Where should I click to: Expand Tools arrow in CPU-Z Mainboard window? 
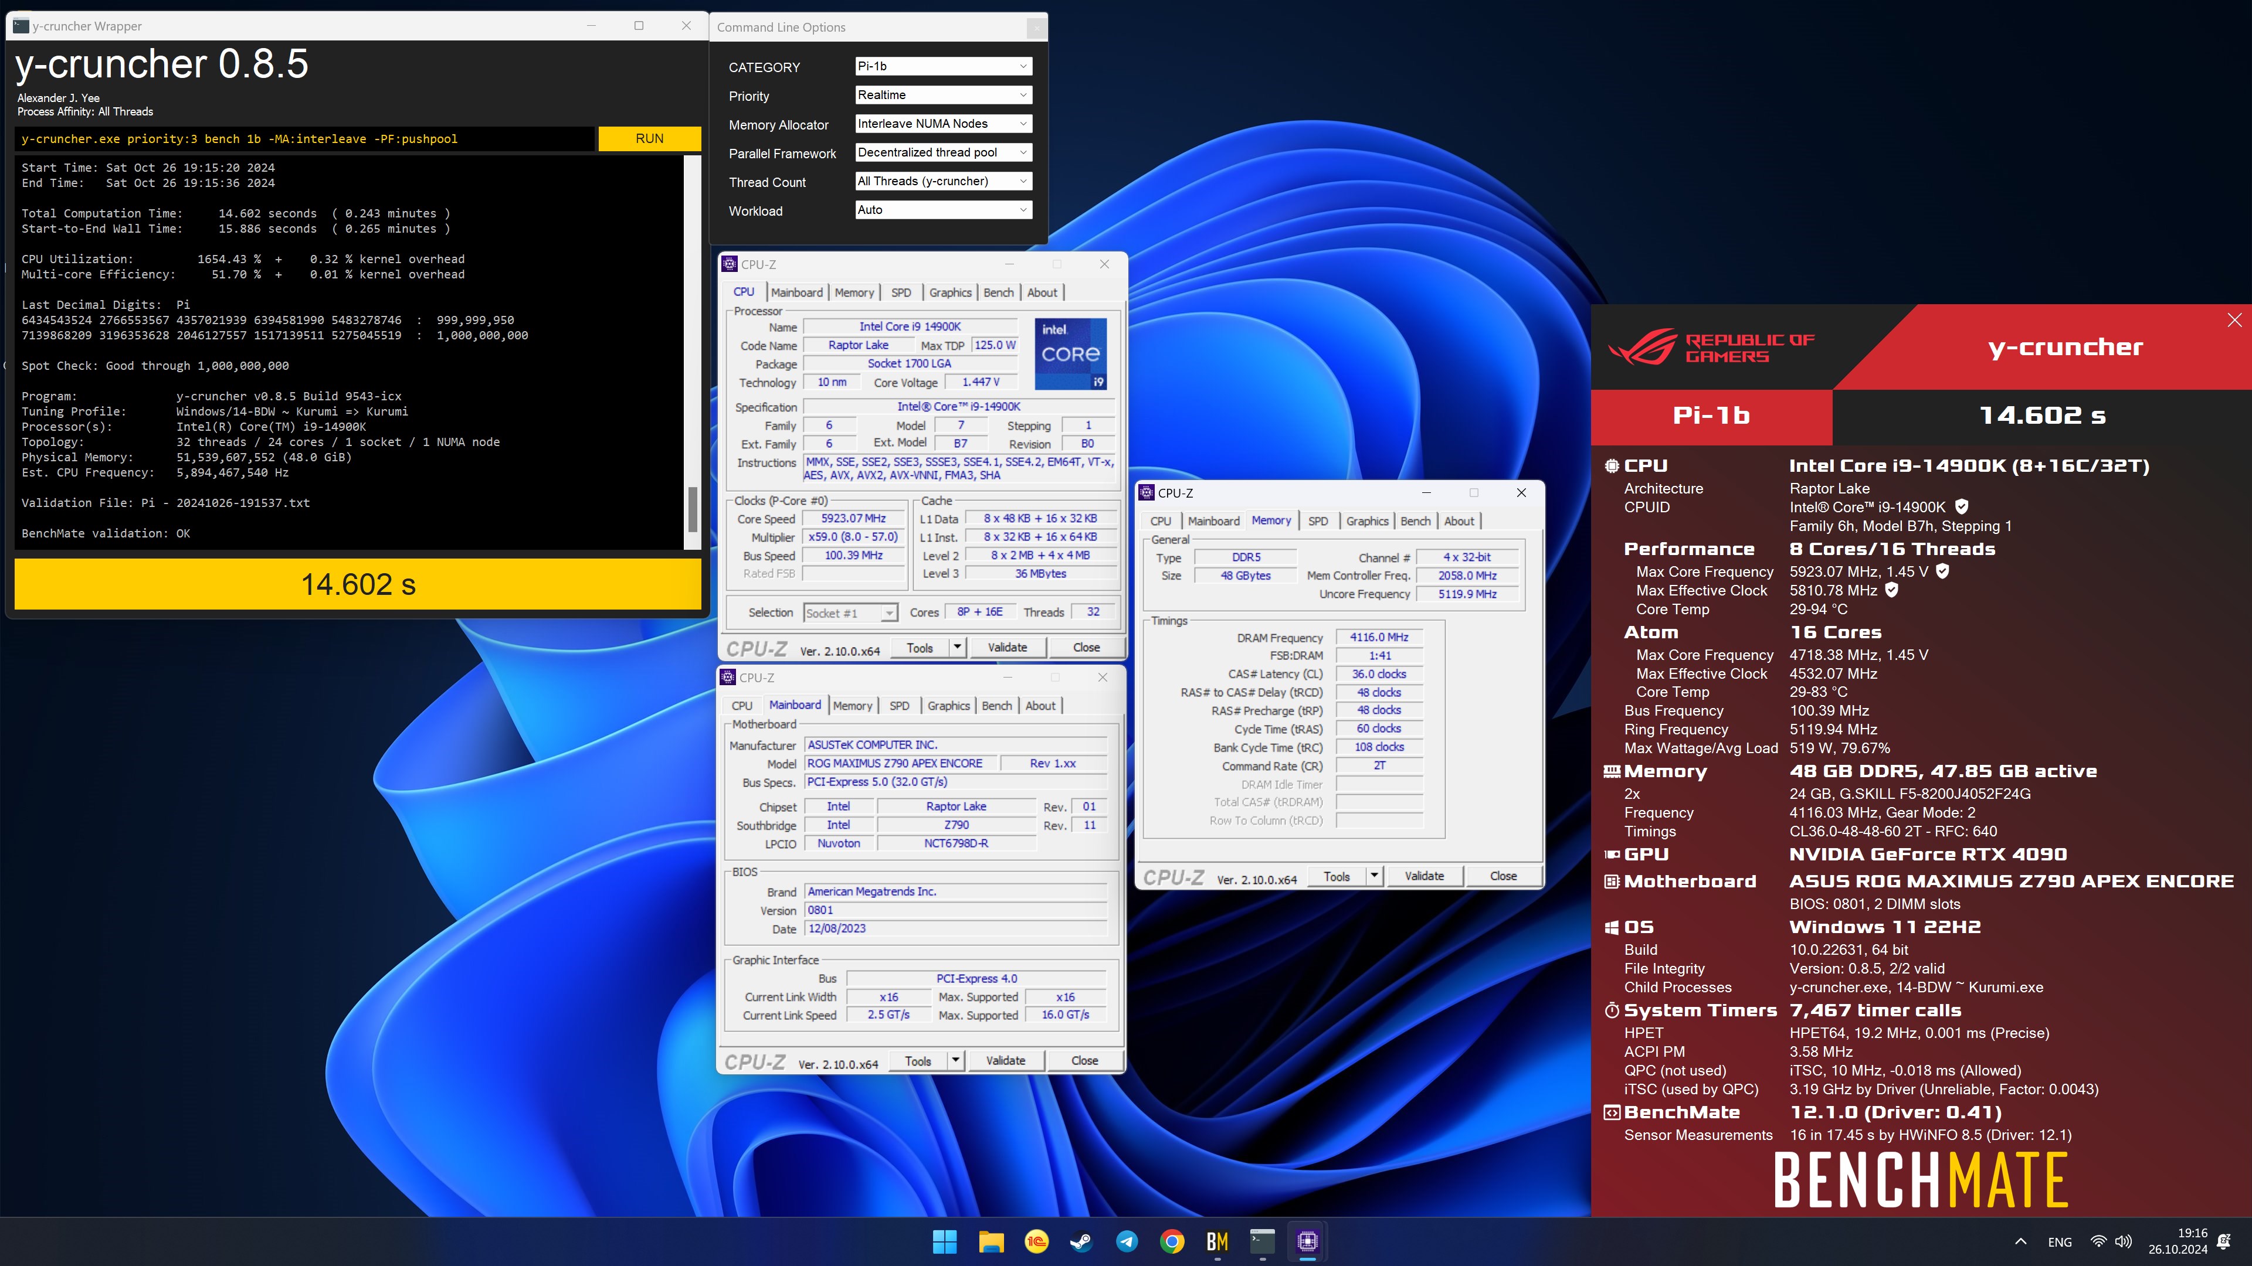point(955,1061)
